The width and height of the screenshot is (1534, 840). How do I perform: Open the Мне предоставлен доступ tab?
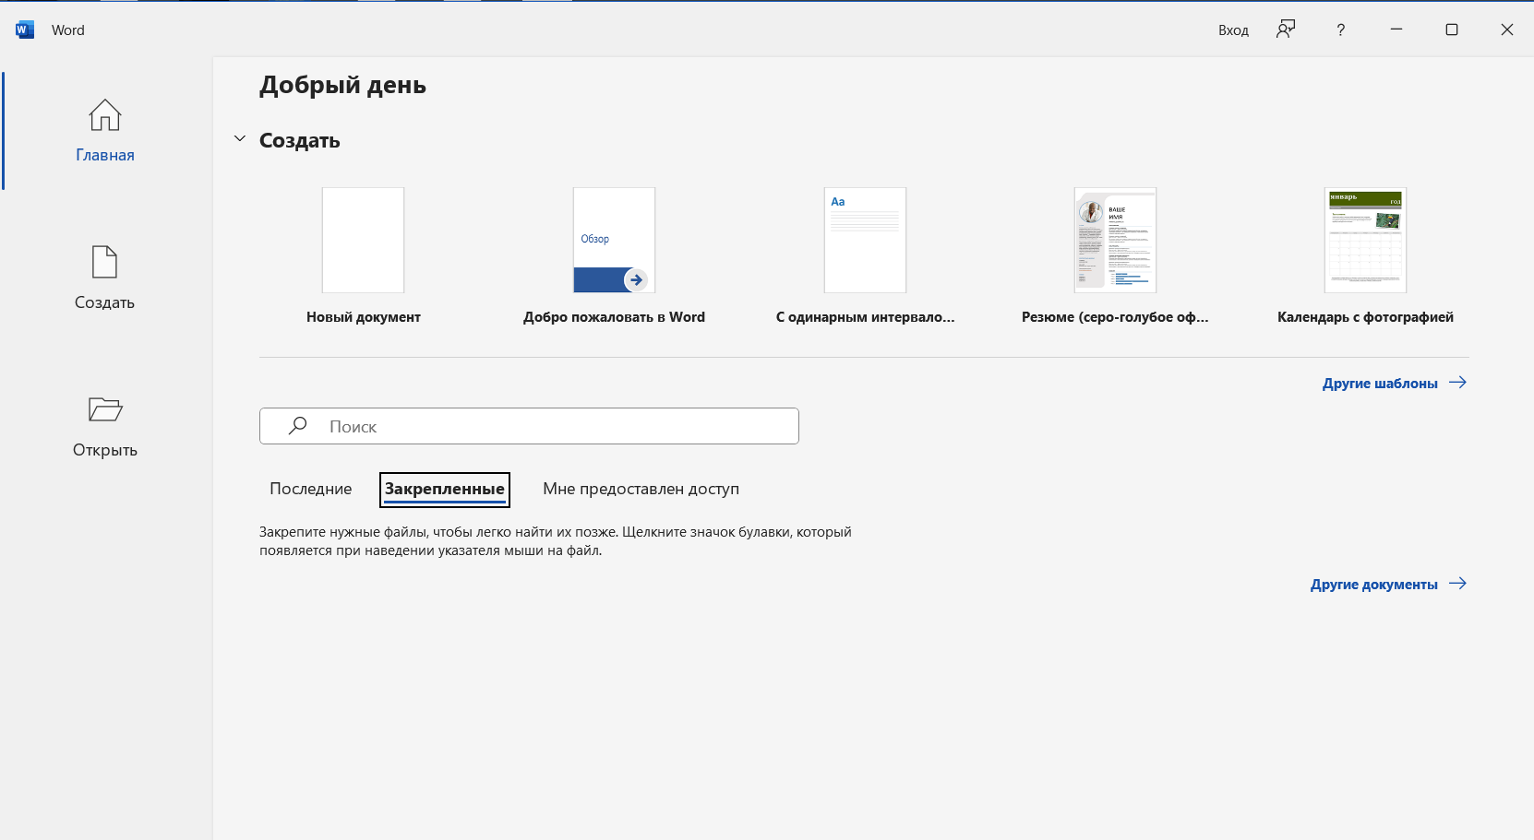tap(641, 489)
